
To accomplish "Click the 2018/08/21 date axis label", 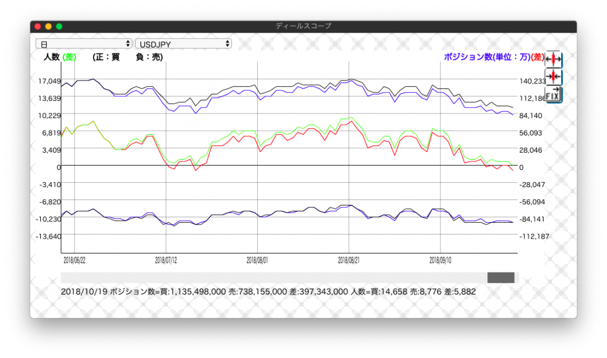I will point(349,260).
